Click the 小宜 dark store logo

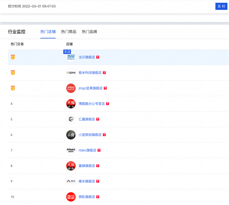click(x=71, y=135)
